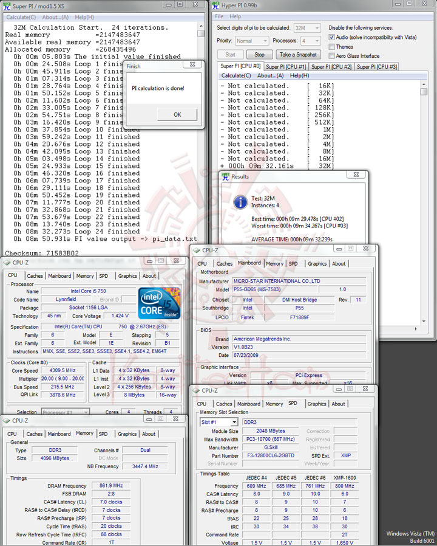Select the Super PI [CPU #0] tab

(x=240, y=66)
